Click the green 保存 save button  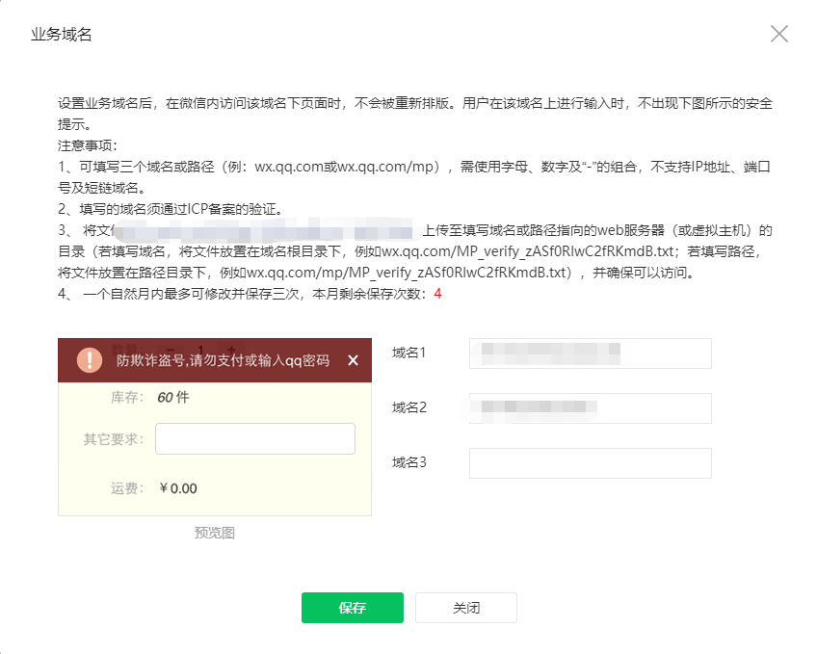click(x=352, y=608)
